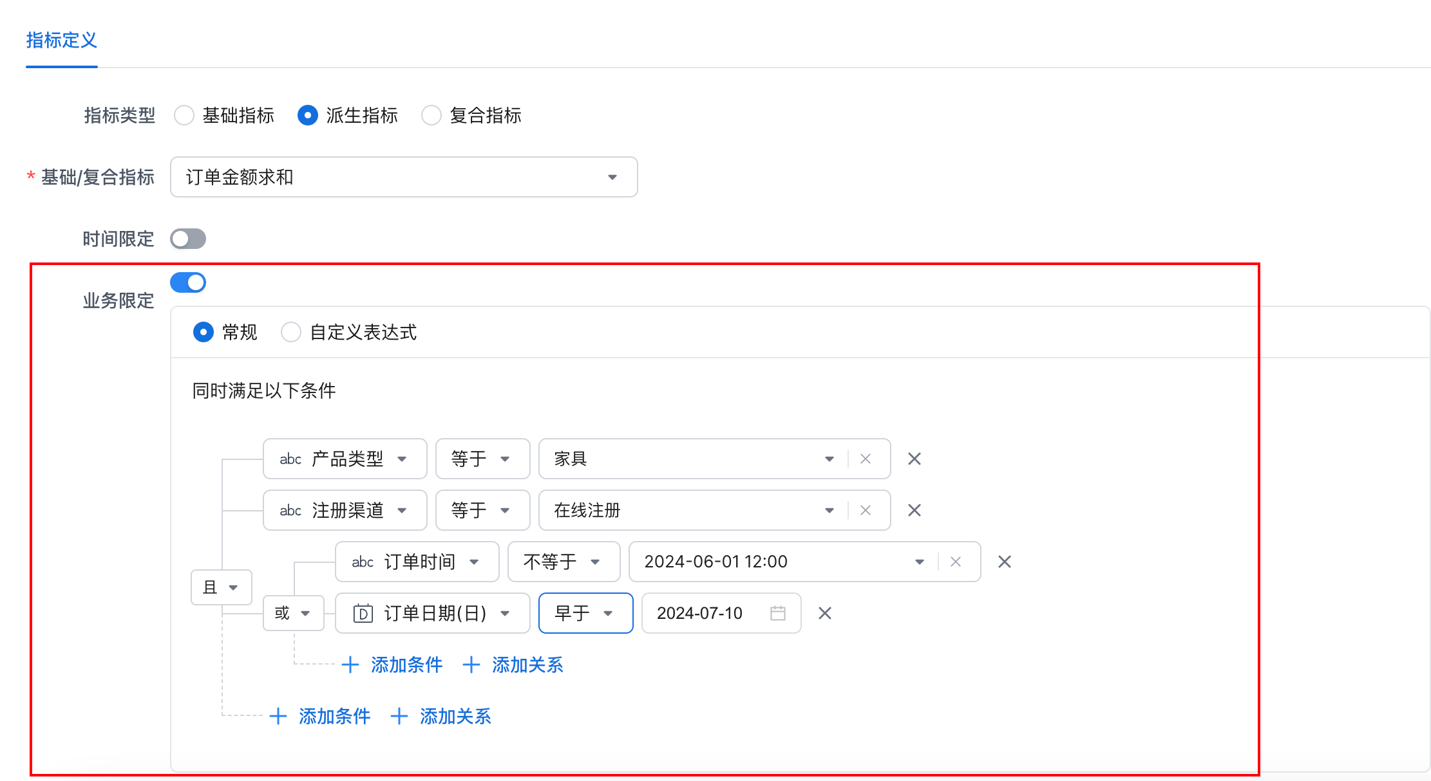Click nested 添加条件 under 或 group

[392, 665]
